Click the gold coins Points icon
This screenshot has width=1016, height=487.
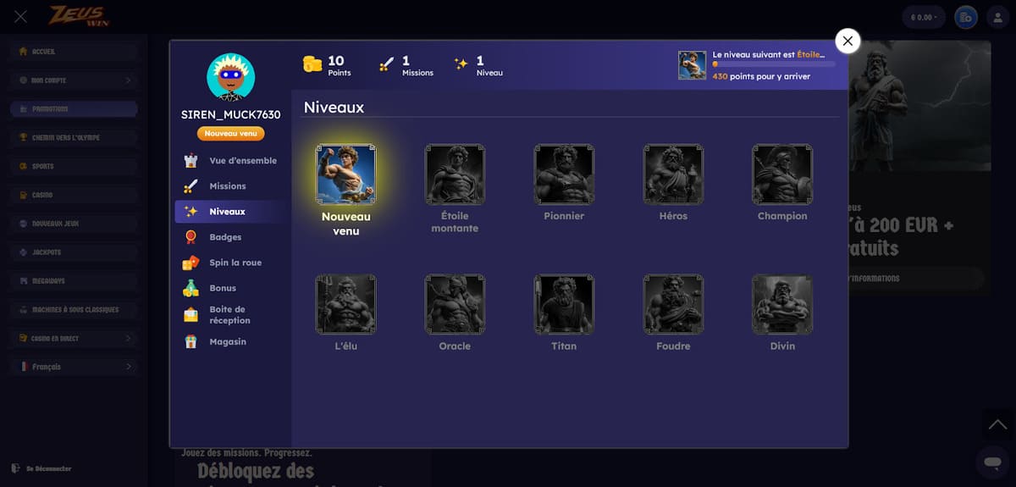click(312, 64)
